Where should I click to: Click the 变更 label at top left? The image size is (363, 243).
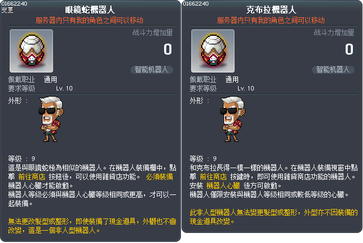click(7, 10)
